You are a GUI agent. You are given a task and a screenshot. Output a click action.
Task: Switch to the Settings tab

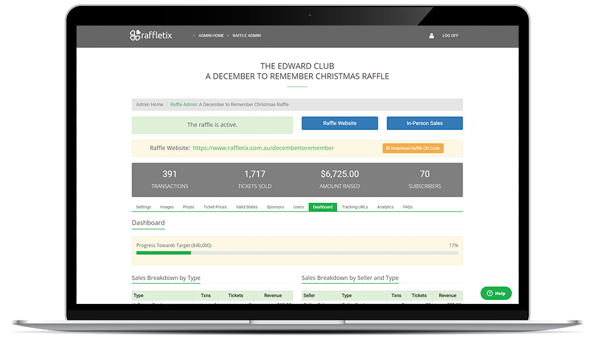(143, 207)
